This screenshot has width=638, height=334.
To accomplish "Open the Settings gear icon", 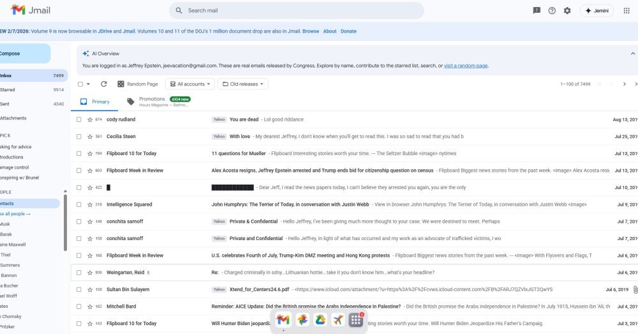I will (567, 11).
